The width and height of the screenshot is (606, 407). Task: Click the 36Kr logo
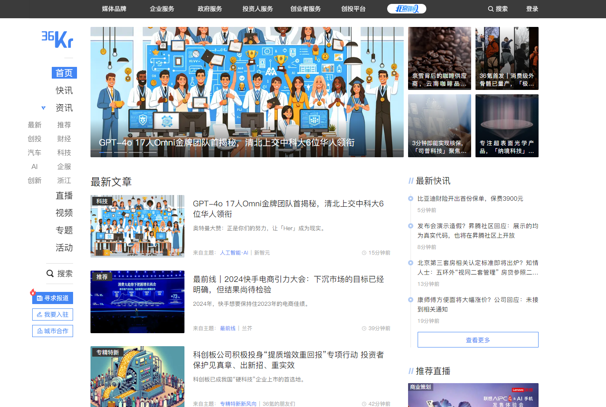tap(57, 39)
